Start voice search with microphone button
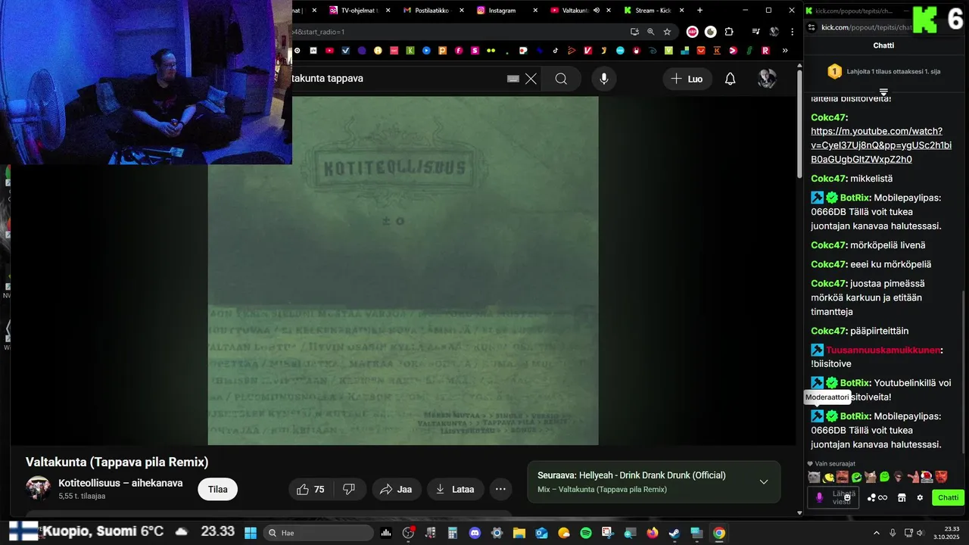The width and height of the screenshot is (969, 545). pyautogui.click(x=604, y=79)
